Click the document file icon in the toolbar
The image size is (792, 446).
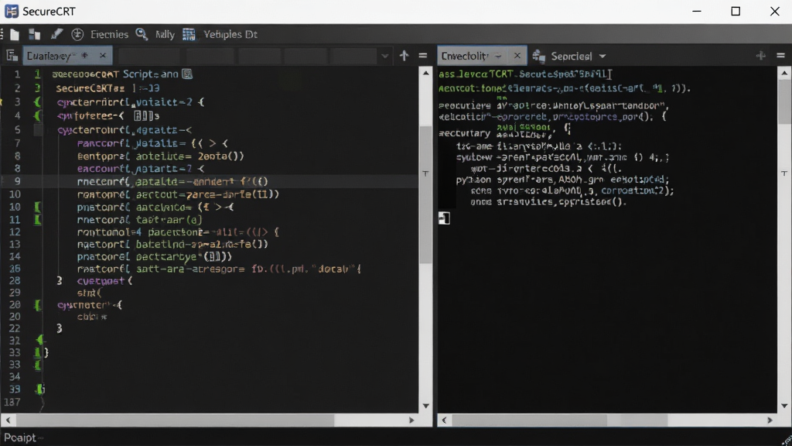[15, 34]
